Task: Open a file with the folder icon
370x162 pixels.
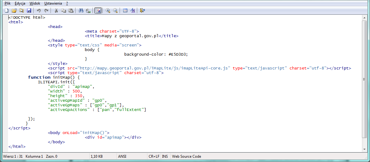Action: pyautogui.click(x=14, y=10)
